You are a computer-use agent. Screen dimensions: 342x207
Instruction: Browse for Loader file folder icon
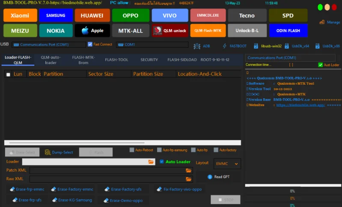(151, 162)
